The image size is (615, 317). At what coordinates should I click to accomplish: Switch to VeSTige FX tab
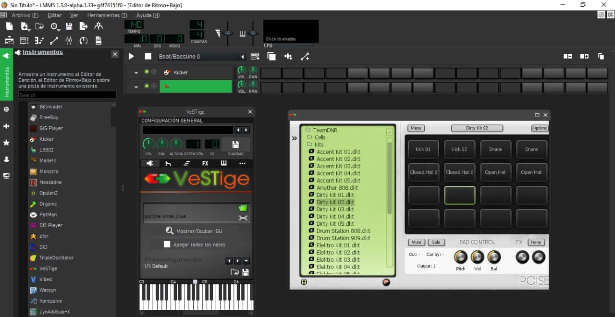pos(205,163)
